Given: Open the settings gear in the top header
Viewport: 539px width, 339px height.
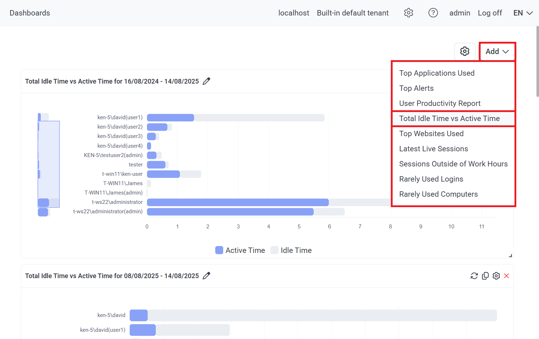Looking at the screenshot, I should pos(408,13).
